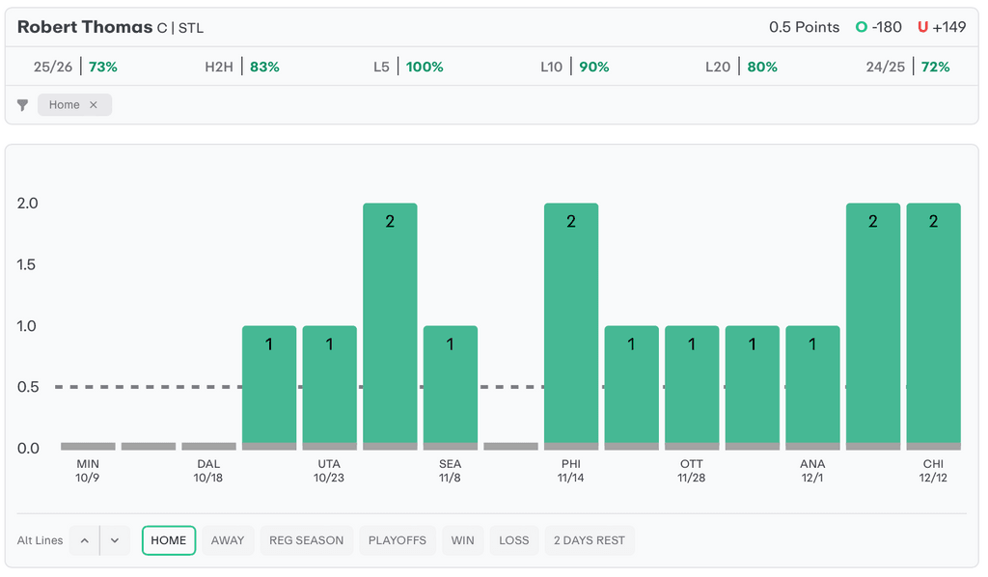Viewport: 988px width, 577px height.
Task: Toggle the AWAY filter button
Action: tap(228, 540)
